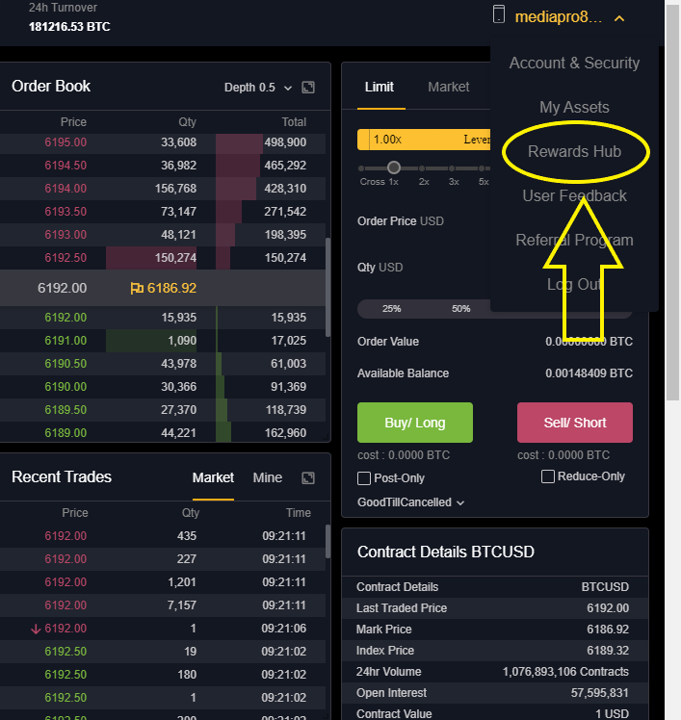Collapse the mediapro account menu chevron
This screenshot has width=681, height=720.
[619, 17]
